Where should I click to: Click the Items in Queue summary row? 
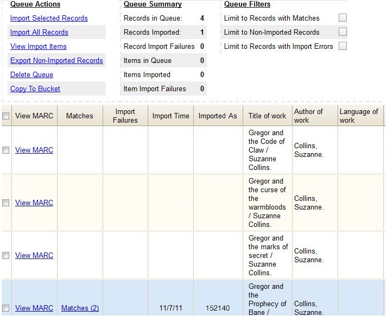163,60
